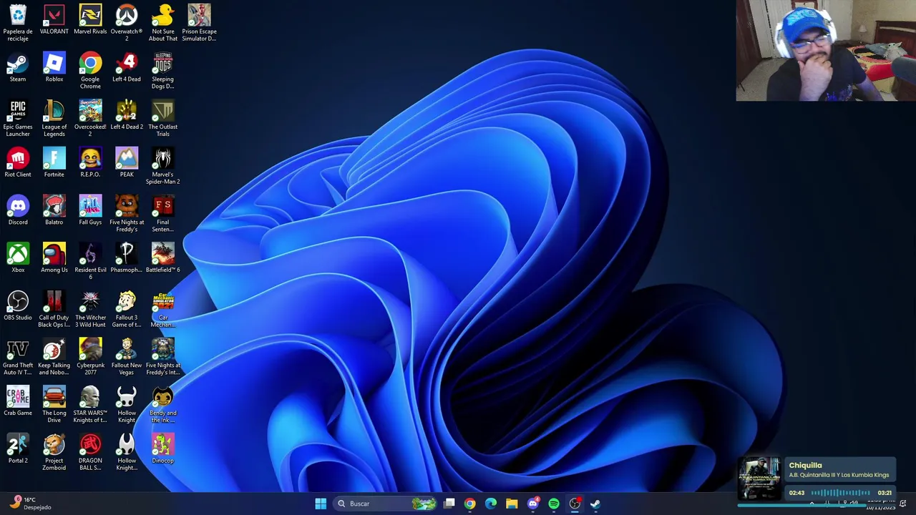The width and height of the screenshot is (916, 515).
Task: Launch the VALORANT desktop shortcut
Action: pyautogui.click(x=54, y=19)
